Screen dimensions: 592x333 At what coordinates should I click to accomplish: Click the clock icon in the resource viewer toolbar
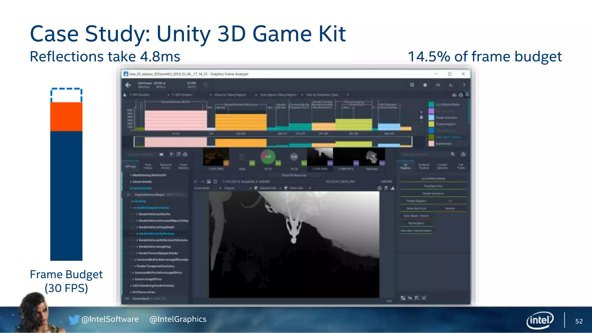(215, 182)
